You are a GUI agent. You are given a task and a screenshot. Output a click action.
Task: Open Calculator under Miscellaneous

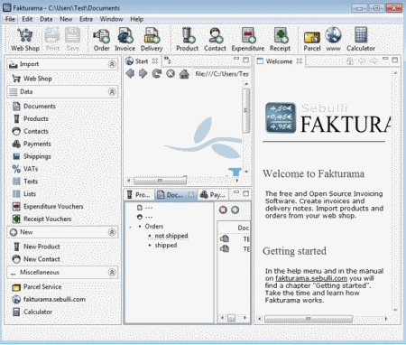pos(32,312)
